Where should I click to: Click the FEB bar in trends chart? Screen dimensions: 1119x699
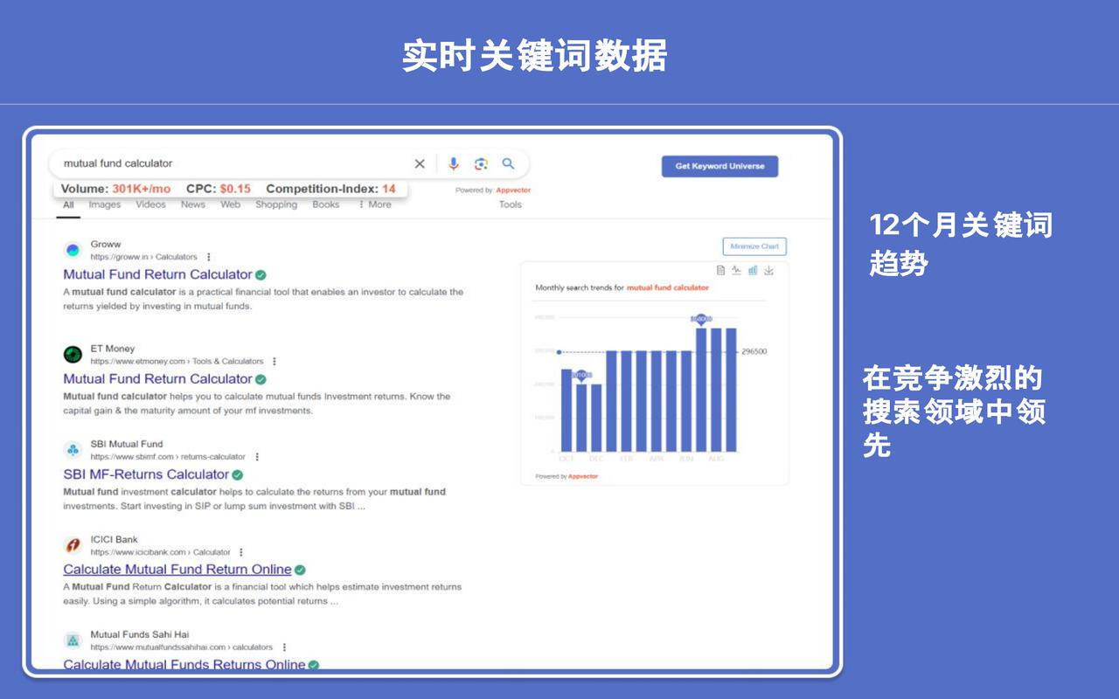tap(626, 401)
